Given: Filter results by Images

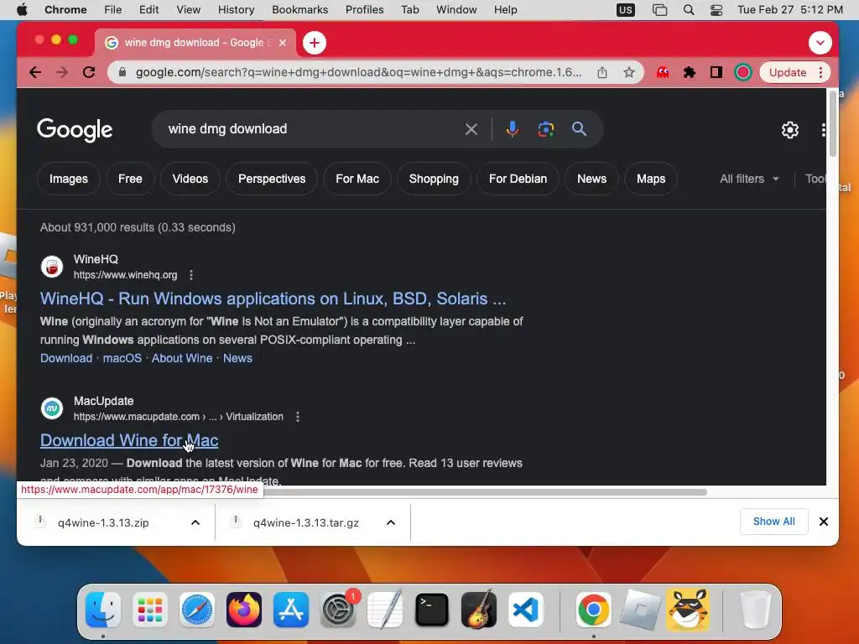Looking at the screenshot, I should (69, 179).
